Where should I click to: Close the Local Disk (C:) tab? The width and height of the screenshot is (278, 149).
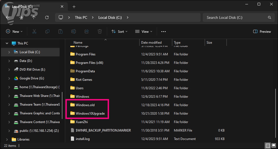(x=62, y=7)
